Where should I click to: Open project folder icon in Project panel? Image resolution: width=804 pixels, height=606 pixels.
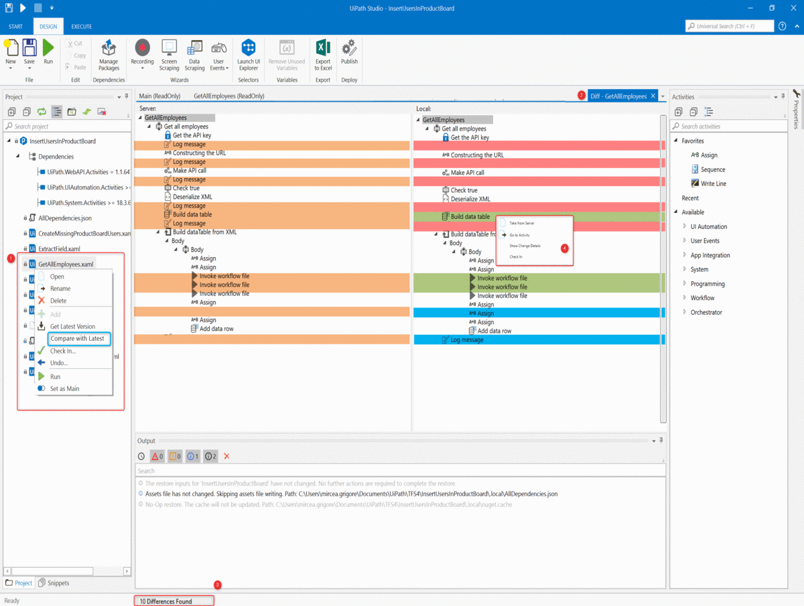tap(72, 112)
